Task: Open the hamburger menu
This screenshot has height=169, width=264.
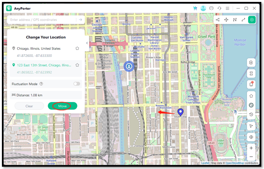Action: (x=227, y=8)
